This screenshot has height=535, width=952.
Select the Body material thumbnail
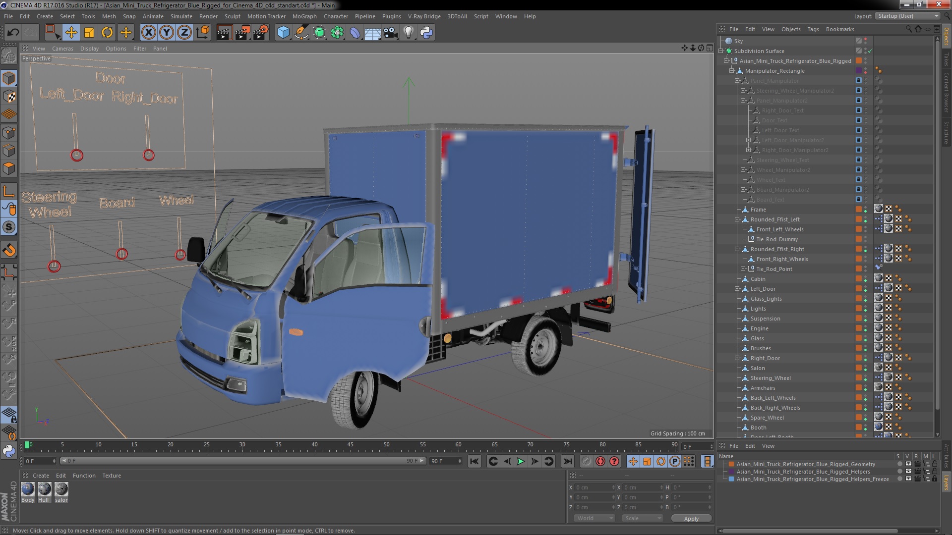pos(28,489)
